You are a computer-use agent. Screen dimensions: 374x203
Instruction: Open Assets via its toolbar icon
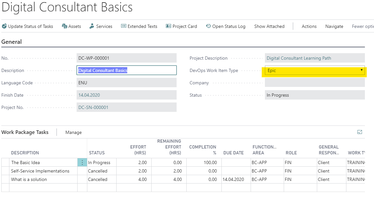(x=65, y=26)
